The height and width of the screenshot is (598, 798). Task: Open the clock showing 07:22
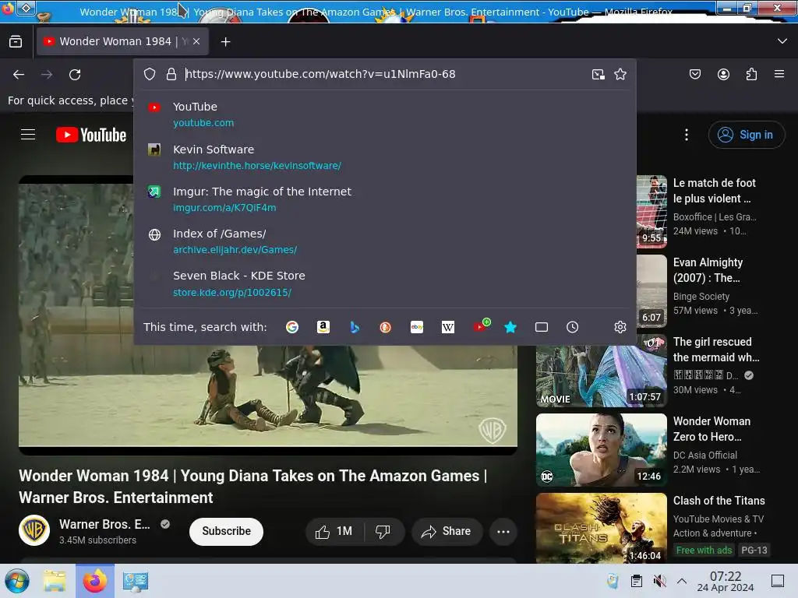[x=726, y=581]
